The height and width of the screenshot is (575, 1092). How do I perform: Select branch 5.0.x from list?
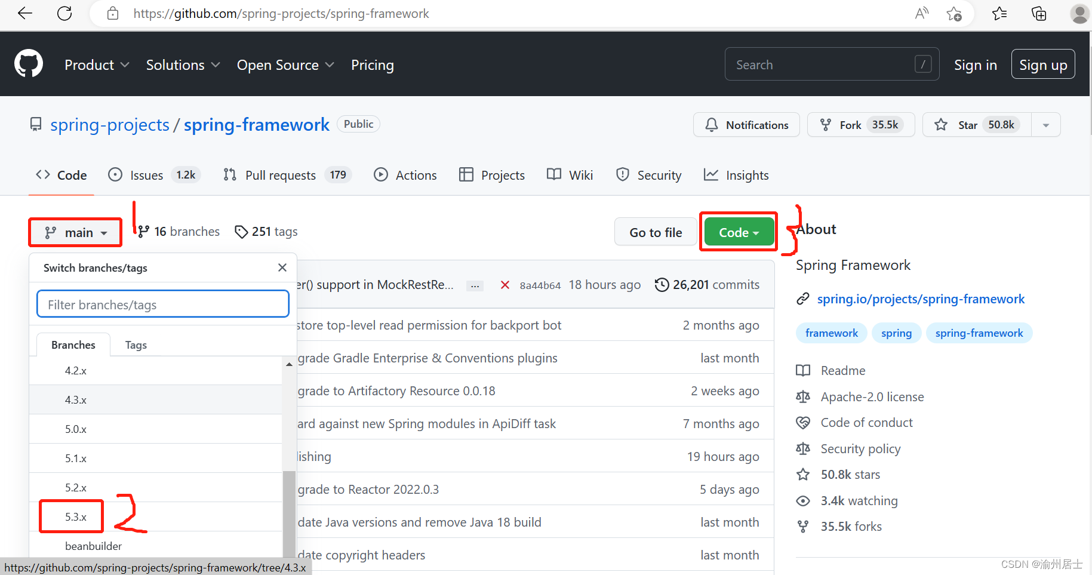point(155,429)
